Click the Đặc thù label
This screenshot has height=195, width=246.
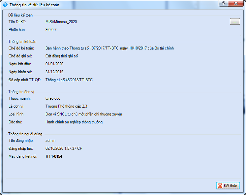tap(15, 122)
